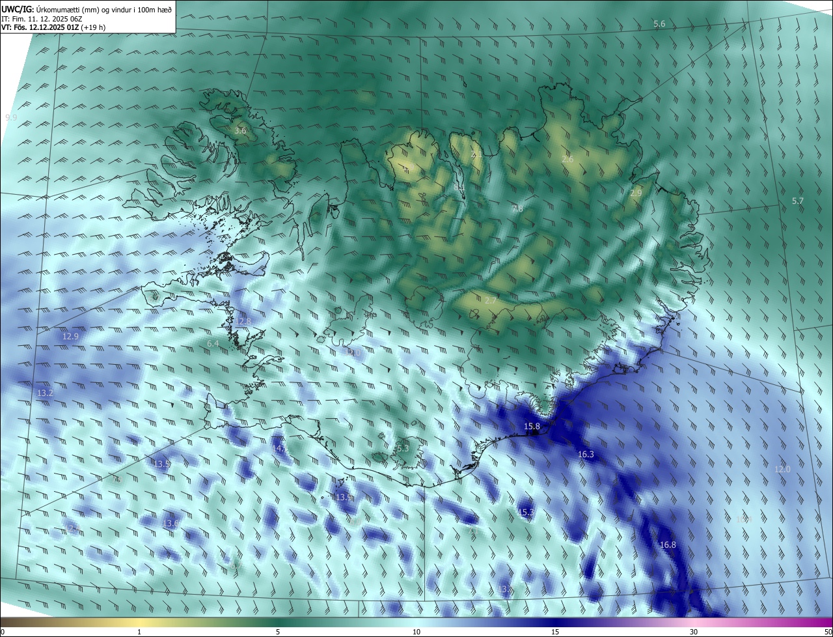
Task: Click the 15.8 precipitable water maximum label
Action: pyautogui.click(x=532, y=427)
